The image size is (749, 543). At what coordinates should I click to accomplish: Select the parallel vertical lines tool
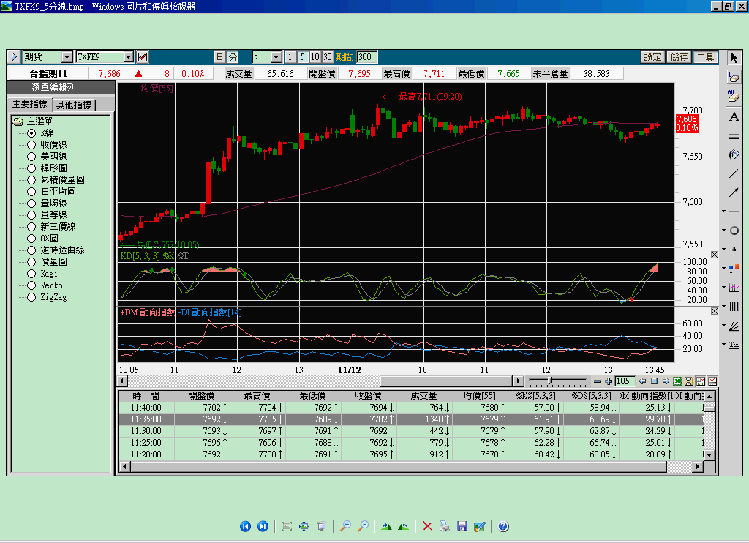(x=734, y=307)
